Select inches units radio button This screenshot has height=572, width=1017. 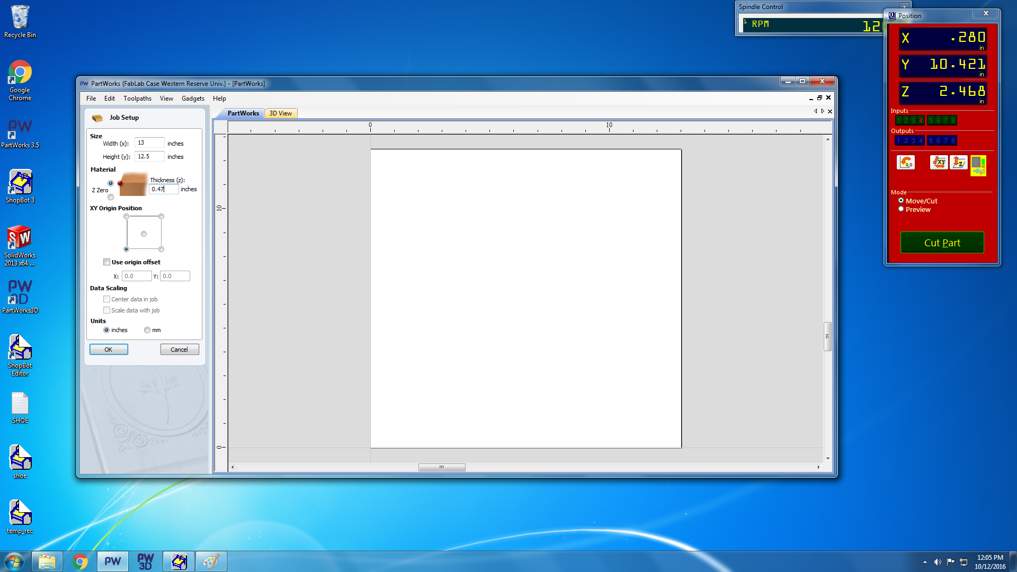pyautogui.click(x=106, y=330)
